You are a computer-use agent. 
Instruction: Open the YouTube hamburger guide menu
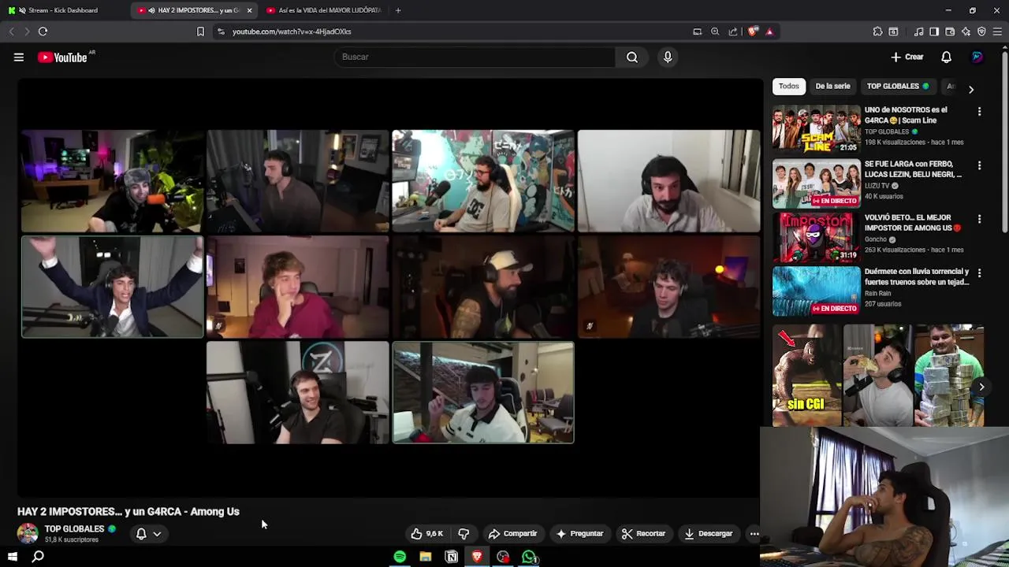(x=19, y=57)
